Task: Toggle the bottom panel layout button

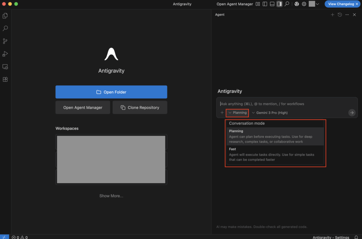Action: tap(272, 4)
